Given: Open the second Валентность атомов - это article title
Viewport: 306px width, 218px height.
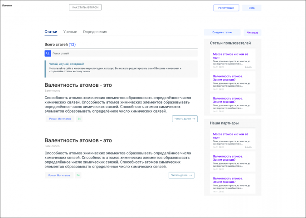Looking at the screenshot, I should [x=78, y=140].
